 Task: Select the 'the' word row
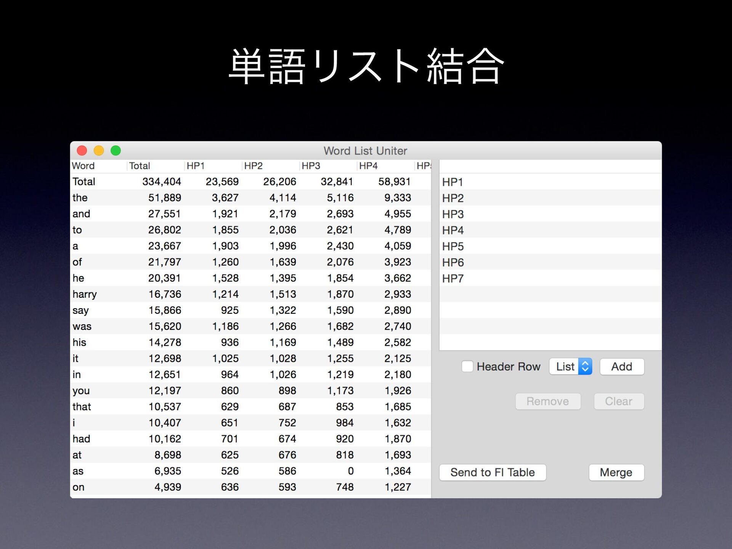(x=251, y=197)
